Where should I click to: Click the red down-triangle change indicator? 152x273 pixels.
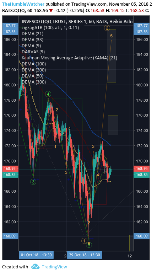pos(51,11)
